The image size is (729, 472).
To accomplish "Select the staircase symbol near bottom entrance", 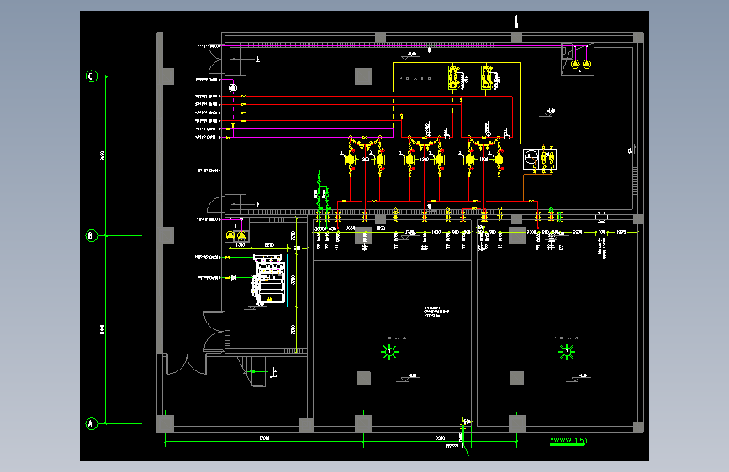I will click(253, 372).
